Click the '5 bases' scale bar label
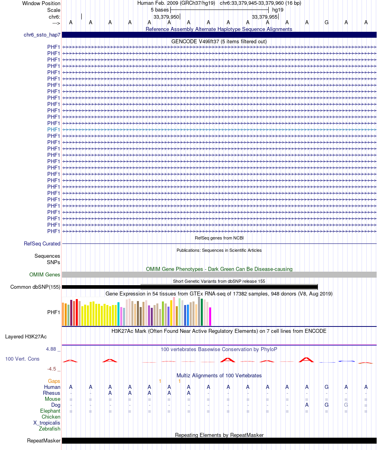The height and width of the screenshot is (450, 377). pos(160,10)
